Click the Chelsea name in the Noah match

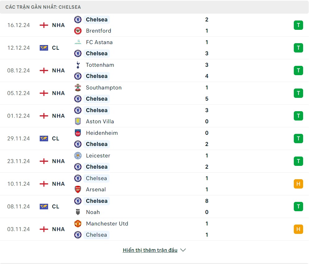[x=96, y=201]
